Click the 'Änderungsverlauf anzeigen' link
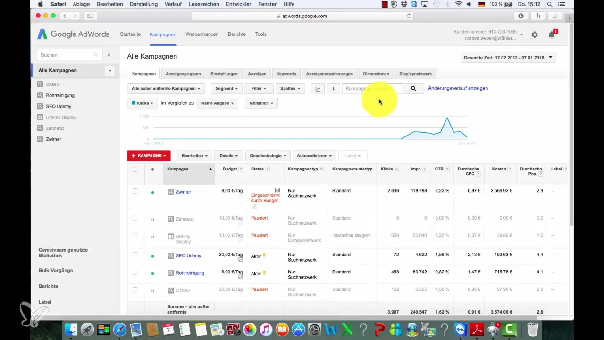The image size is (604, 340). [x=458, y=88]
